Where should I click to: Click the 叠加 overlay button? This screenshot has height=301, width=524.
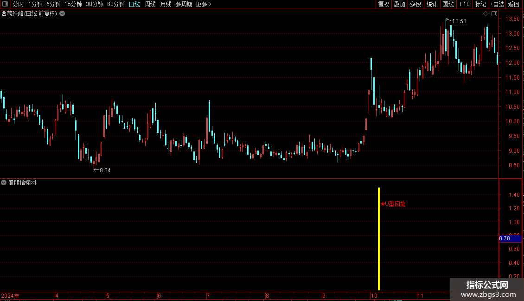pyautogui.click(x=399, y=4)
